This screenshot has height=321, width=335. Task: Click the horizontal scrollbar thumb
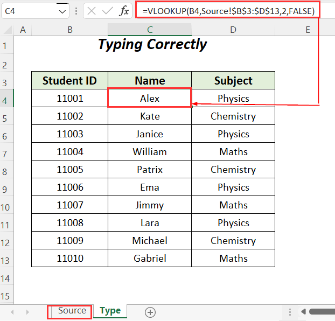pos(322,312)
